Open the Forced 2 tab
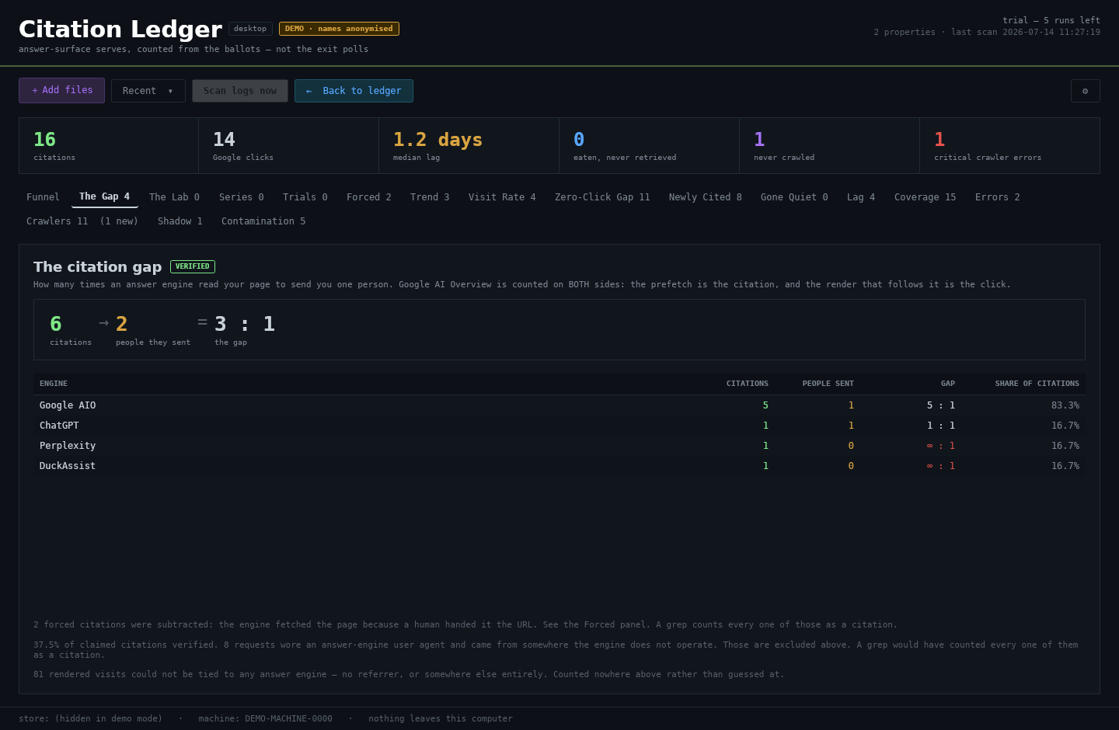 point(369,197)
